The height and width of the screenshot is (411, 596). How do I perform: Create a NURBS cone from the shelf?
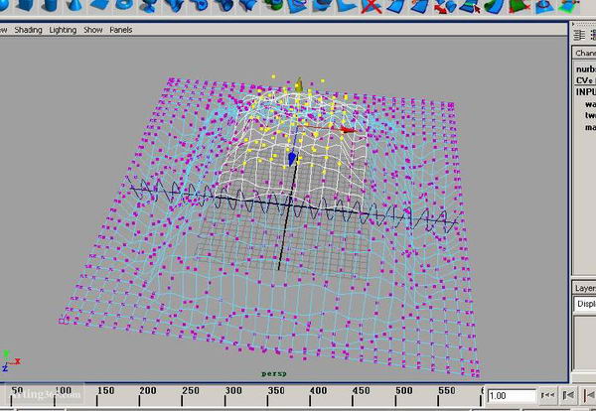(74, 5)
